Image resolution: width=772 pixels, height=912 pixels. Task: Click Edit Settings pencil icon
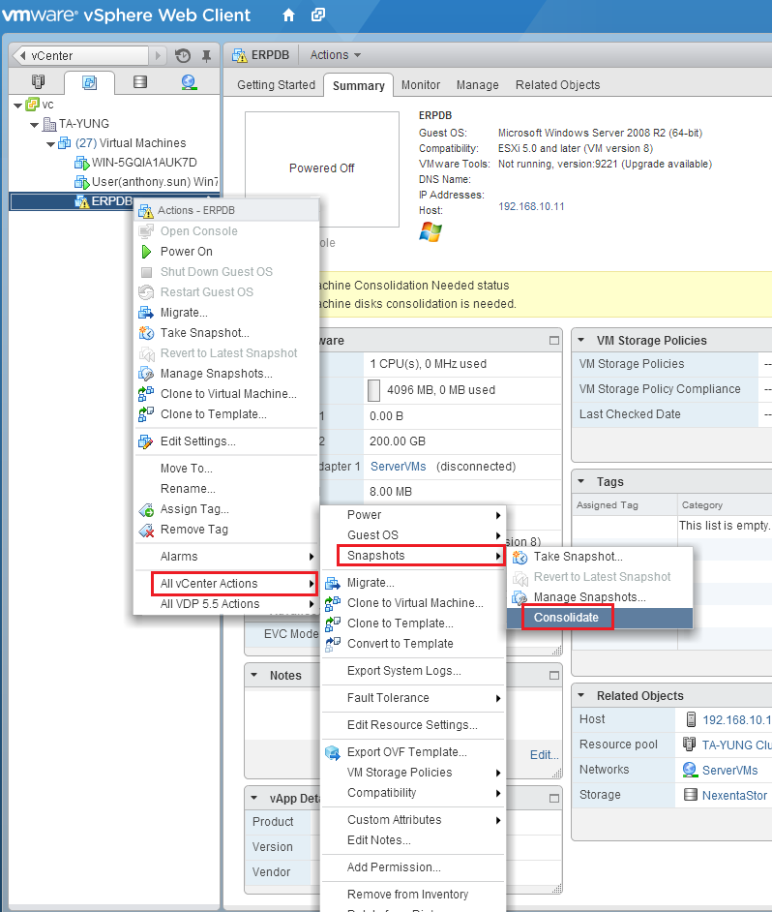146,441
